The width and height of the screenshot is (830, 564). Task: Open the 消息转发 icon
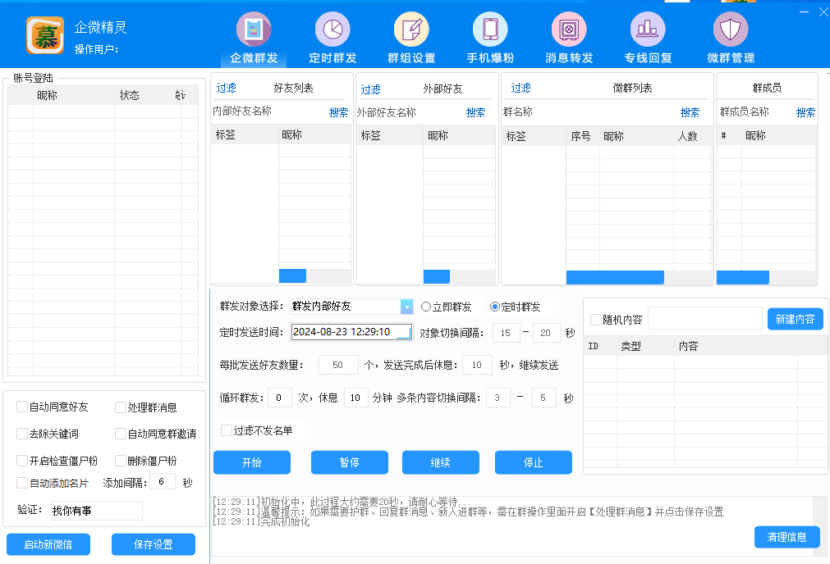tap(569, 30)
